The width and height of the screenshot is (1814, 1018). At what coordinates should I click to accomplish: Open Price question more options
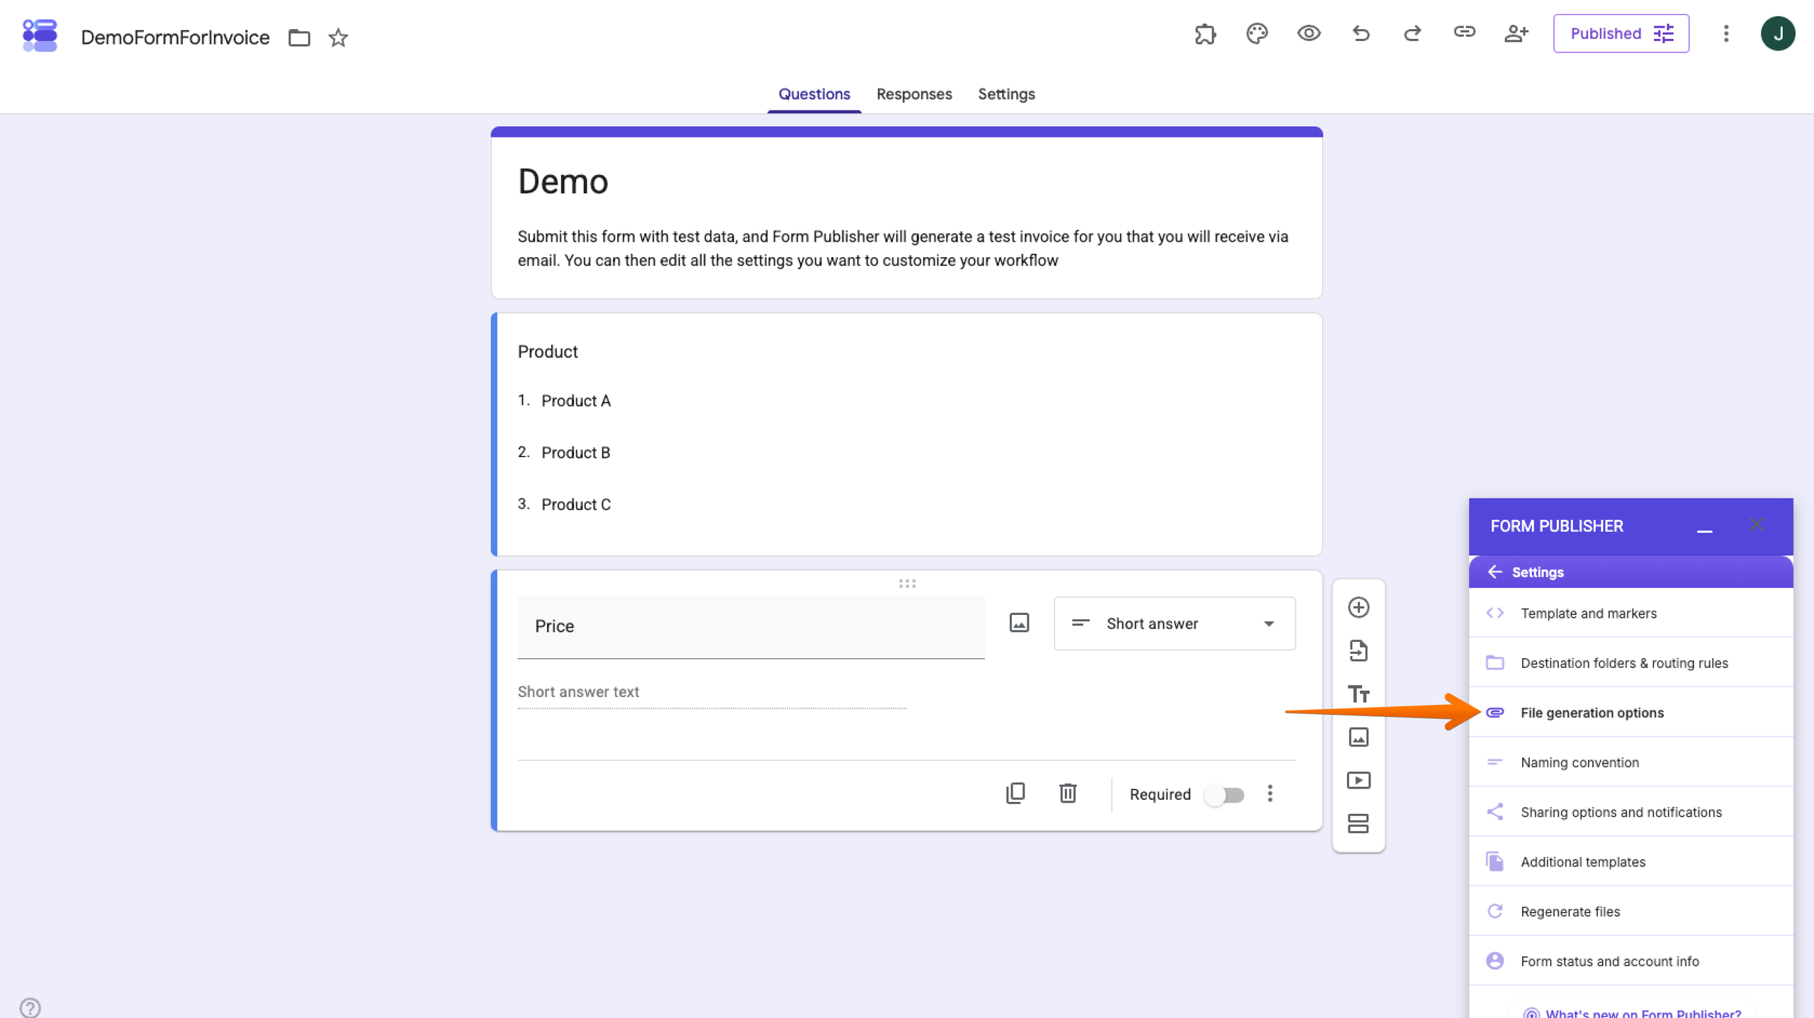pos(1270,793)
